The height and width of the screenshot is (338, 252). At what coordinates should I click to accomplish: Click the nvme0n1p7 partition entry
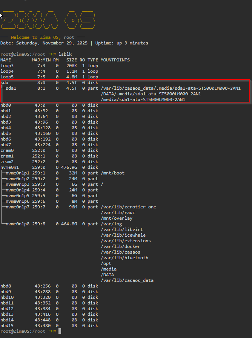point(17,207)
